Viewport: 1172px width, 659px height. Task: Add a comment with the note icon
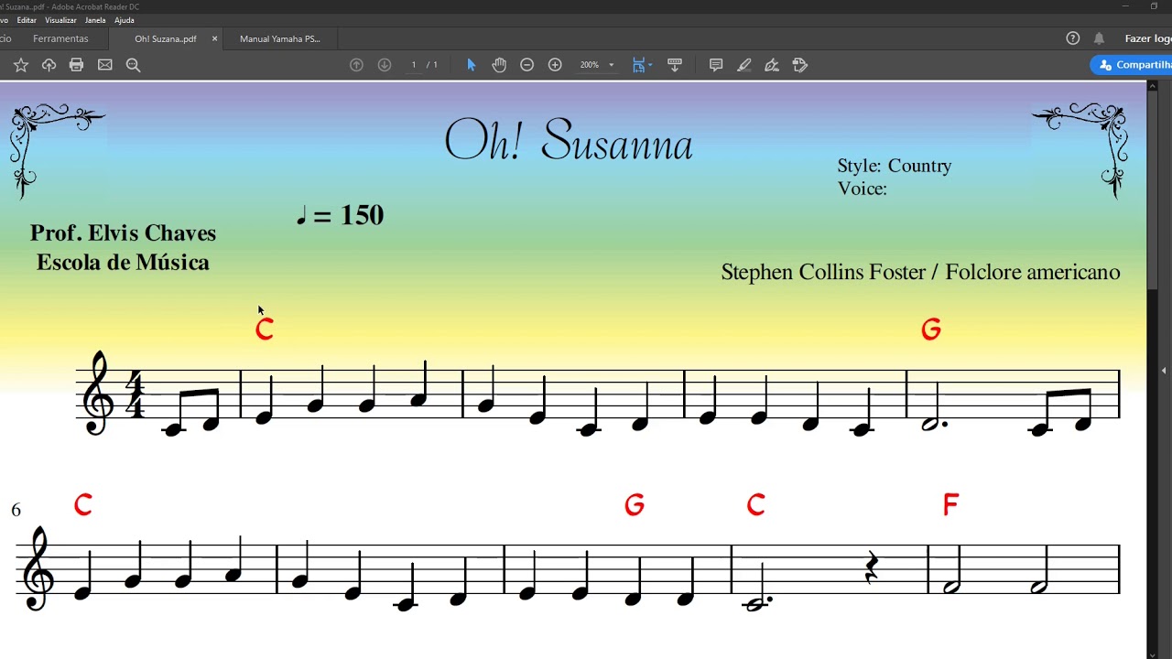[716, 65]
